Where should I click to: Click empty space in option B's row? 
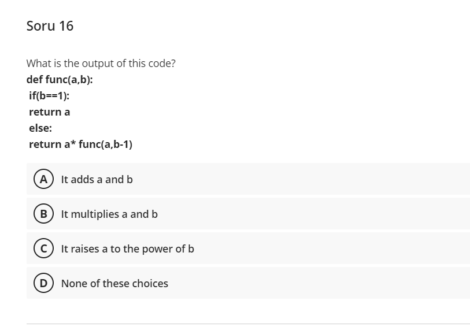299,214
